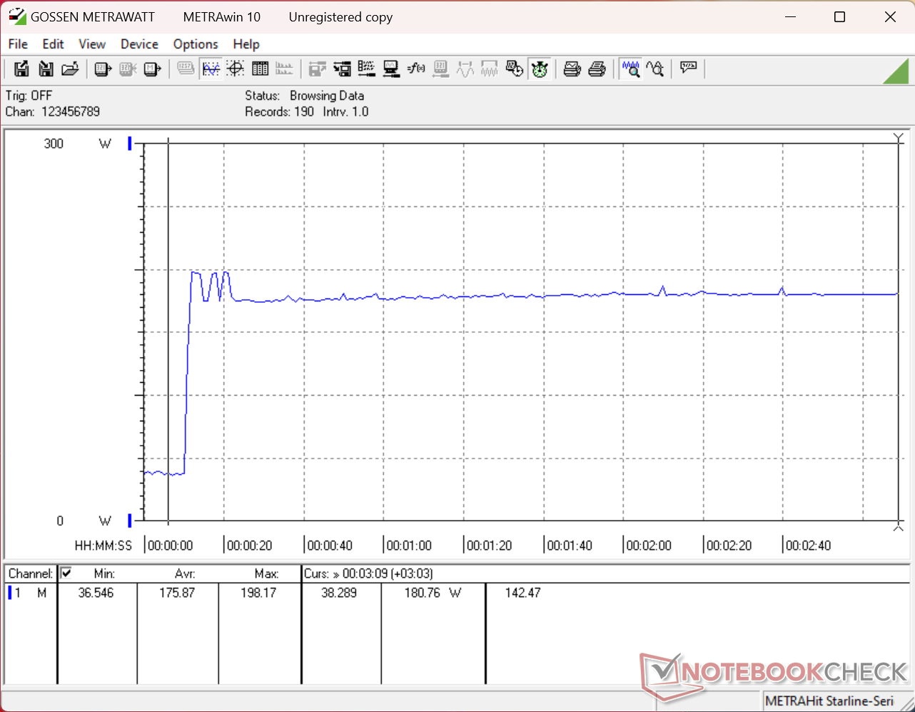Click the M device memory read icon
Image resolution: width=915 pixels, height=712 pixels.
[152, 69]
